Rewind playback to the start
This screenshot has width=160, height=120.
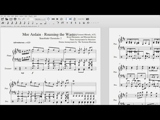[53, 19]
